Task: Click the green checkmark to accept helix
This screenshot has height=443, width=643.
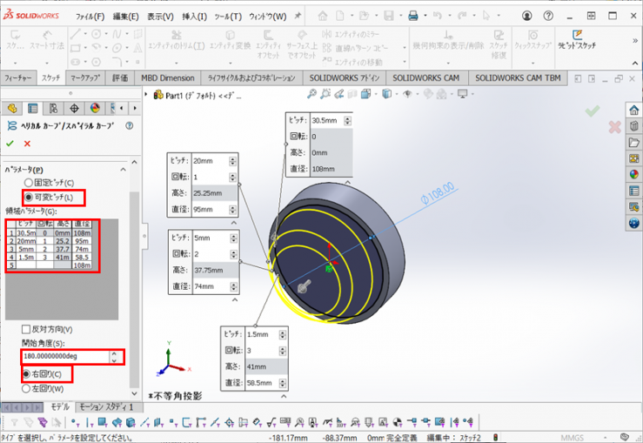Action: (x=10, y=143)
